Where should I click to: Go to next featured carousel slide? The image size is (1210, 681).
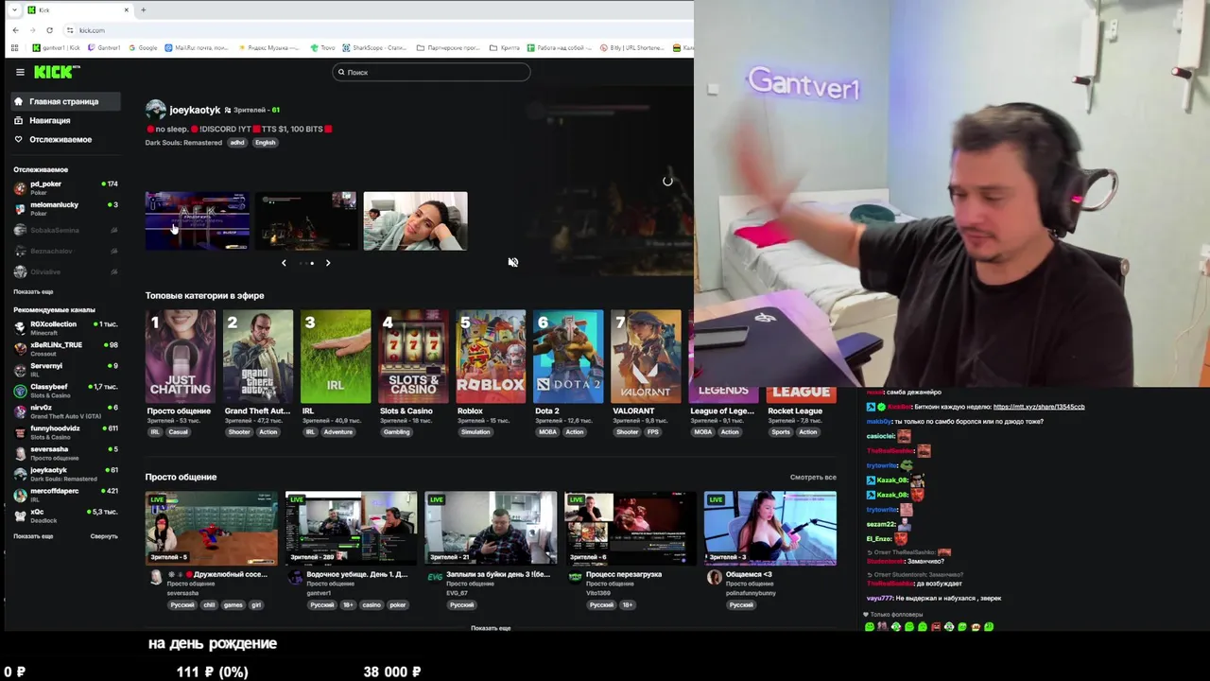tap(328, 263)
